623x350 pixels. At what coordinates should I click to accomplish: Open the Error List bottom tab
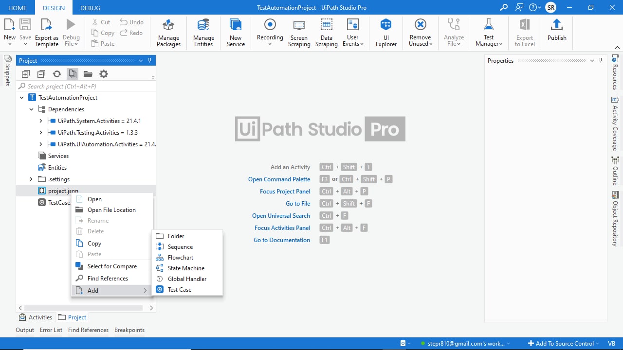coord(51,330)
